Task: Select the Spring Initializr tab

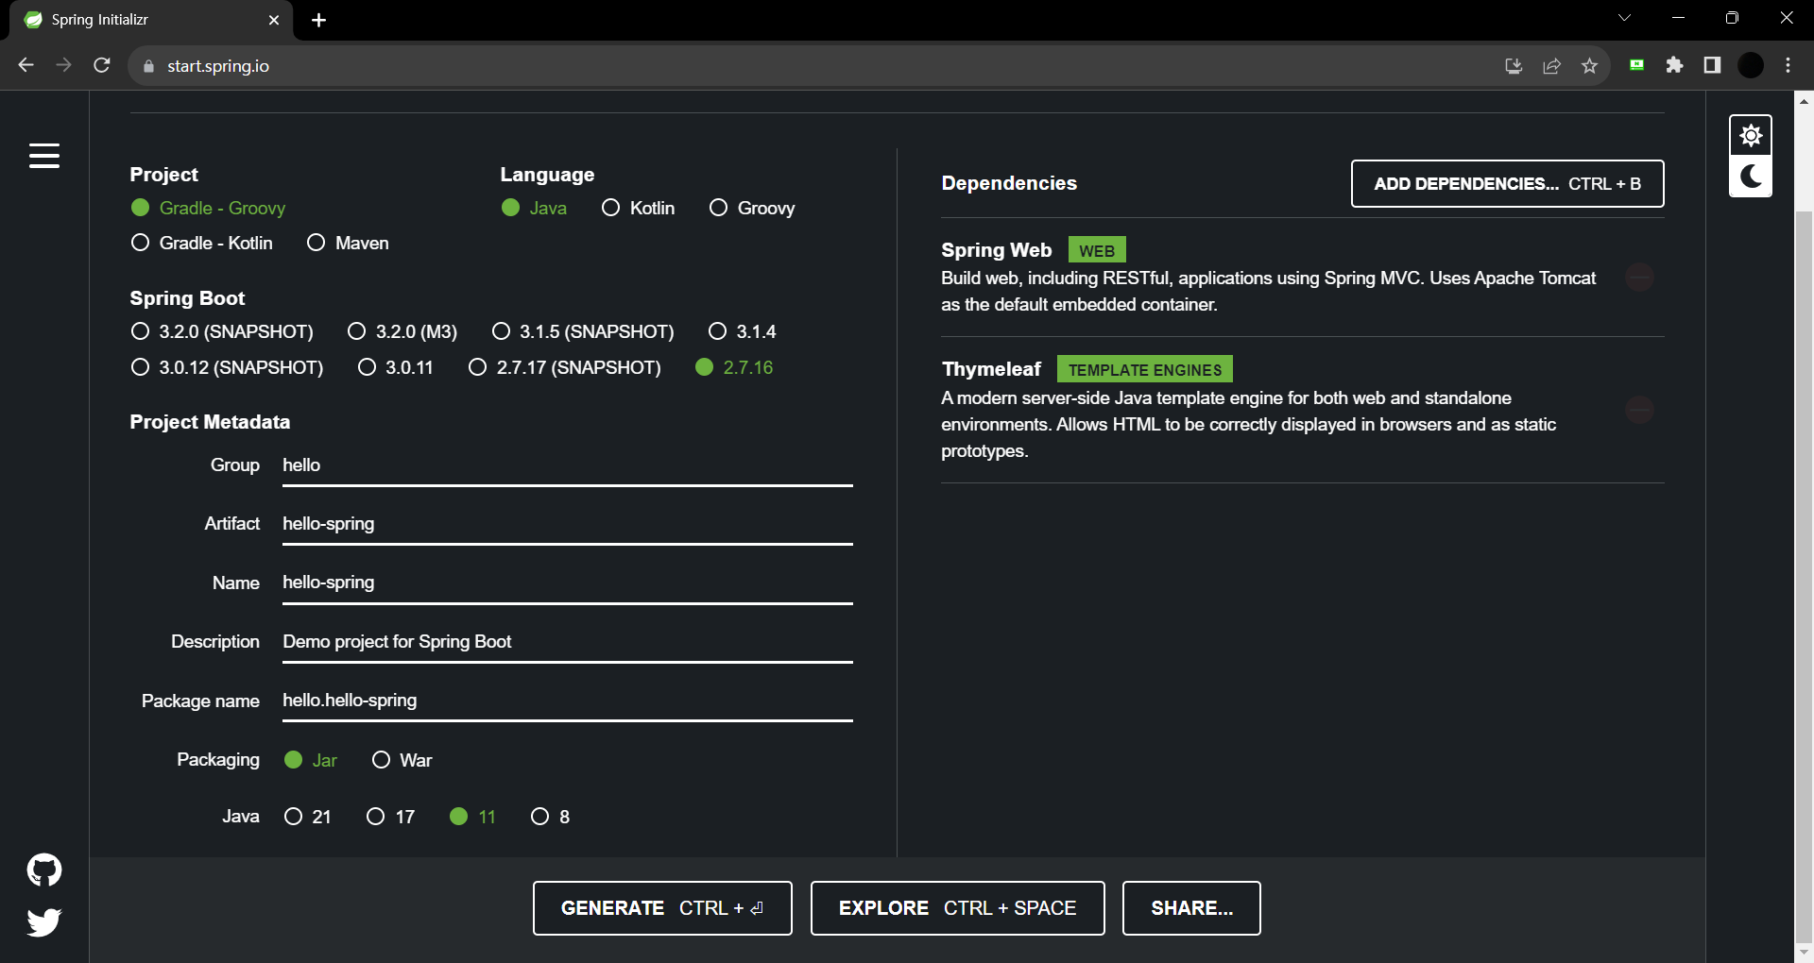Action: point(151,20)
